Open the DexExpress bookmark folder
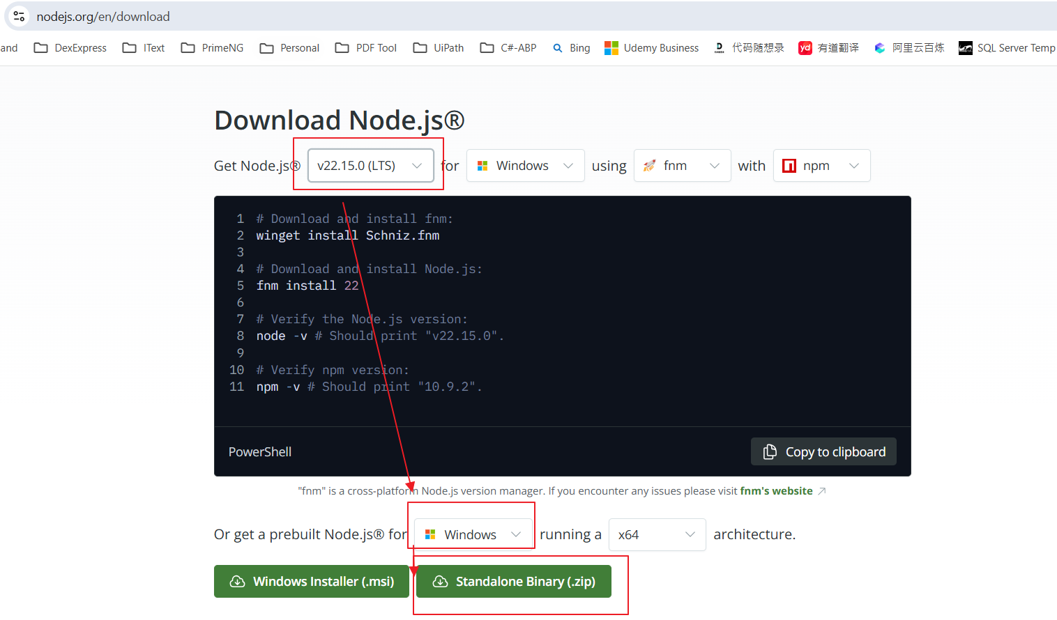This screenshot has height=620, width=1057. 70,48
